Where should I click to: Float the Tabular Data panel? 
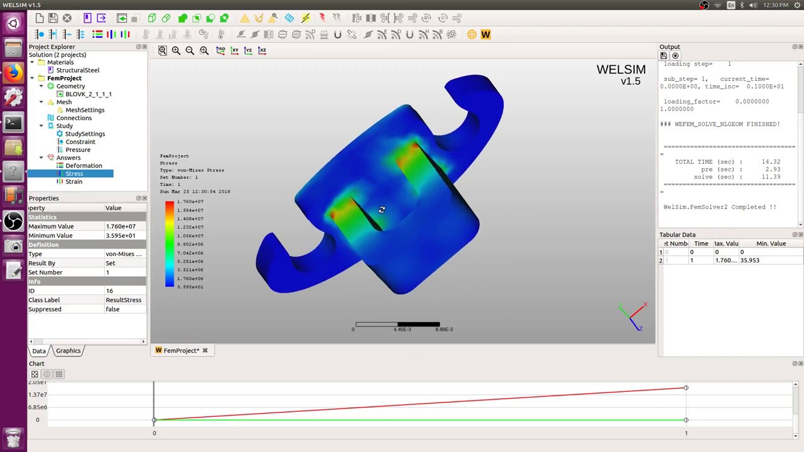(795, 235)
